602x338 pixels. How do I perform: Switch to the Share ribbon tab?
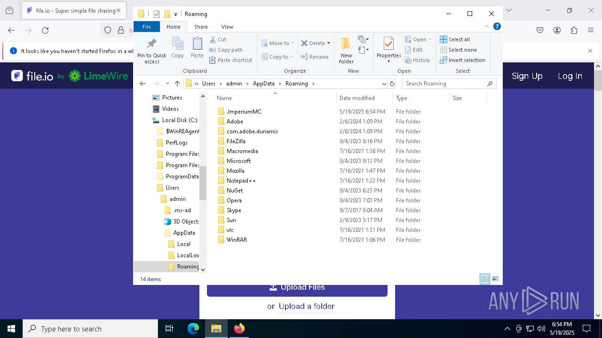tap(201, 27)
